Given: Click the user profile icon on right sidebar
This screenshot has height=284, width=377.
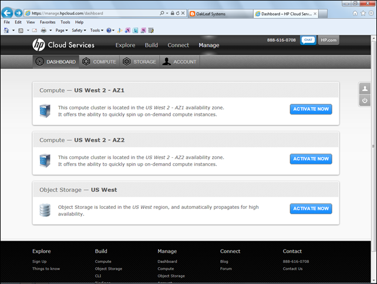Looking at the screenshot, I should [365, 89].
